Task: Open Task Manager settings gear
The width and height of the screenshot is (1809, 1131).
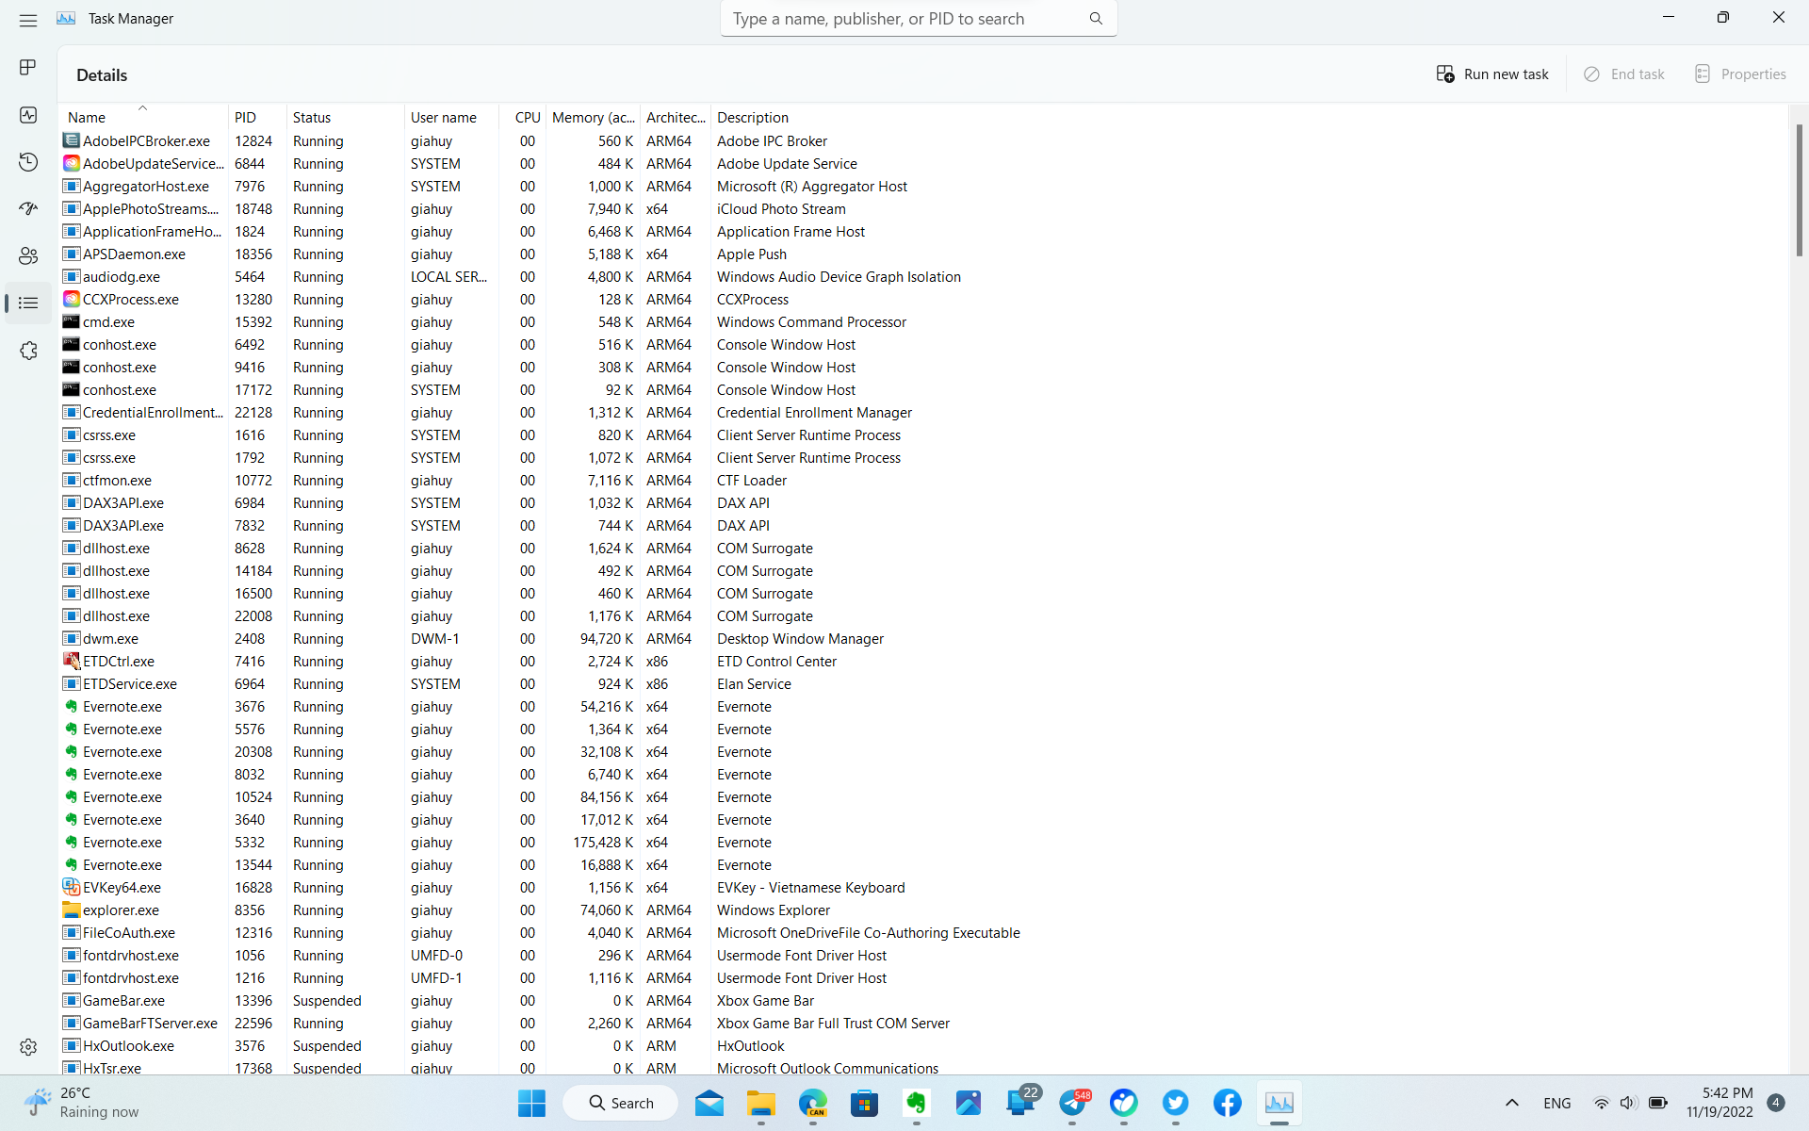Action: 28,1047
